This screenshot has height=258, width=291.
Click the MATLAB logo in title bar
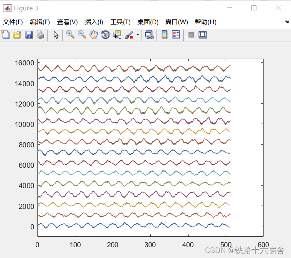click(7, 8)
